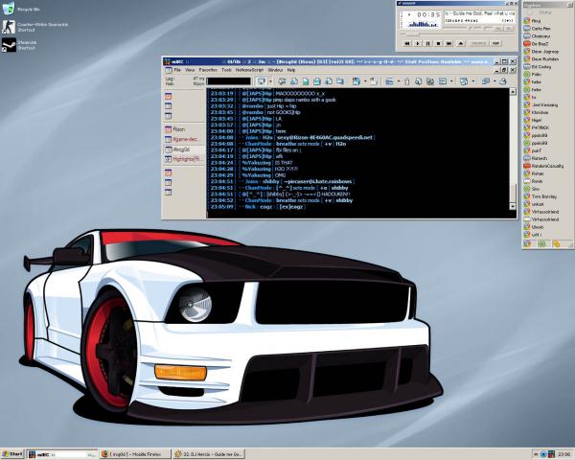The height and width of the screenshot is (460, 575).
Task: Open the Steam shortcut desktop icon
Action: click(x=9, y=45)
